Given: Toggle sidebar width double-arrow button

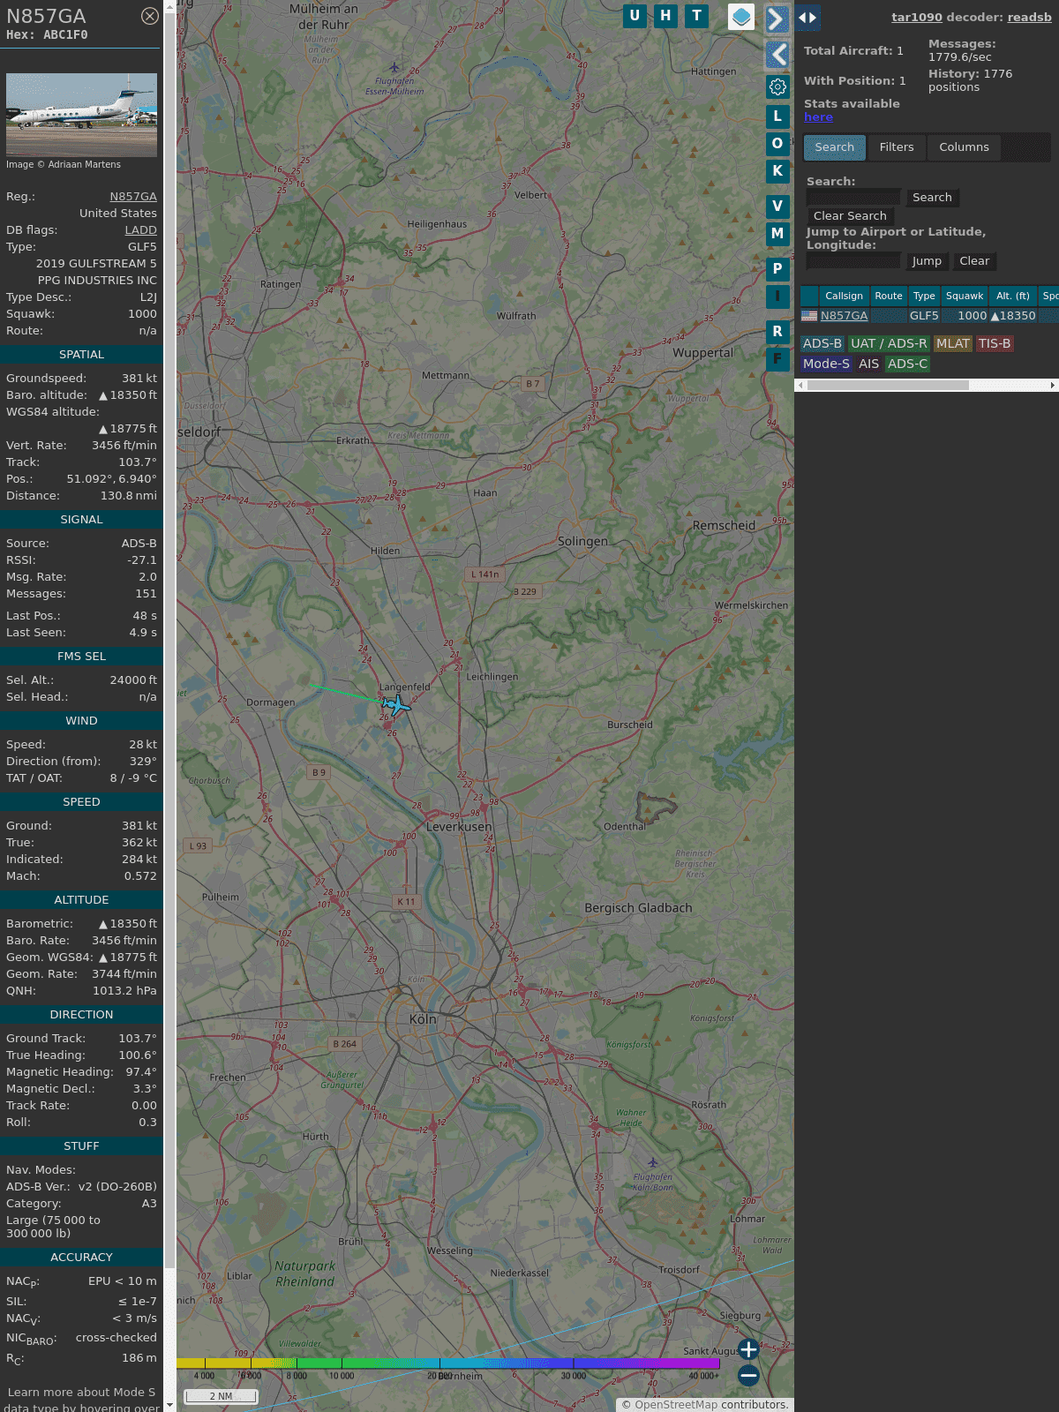Looking at the screenshot, I should coord(807,18).
